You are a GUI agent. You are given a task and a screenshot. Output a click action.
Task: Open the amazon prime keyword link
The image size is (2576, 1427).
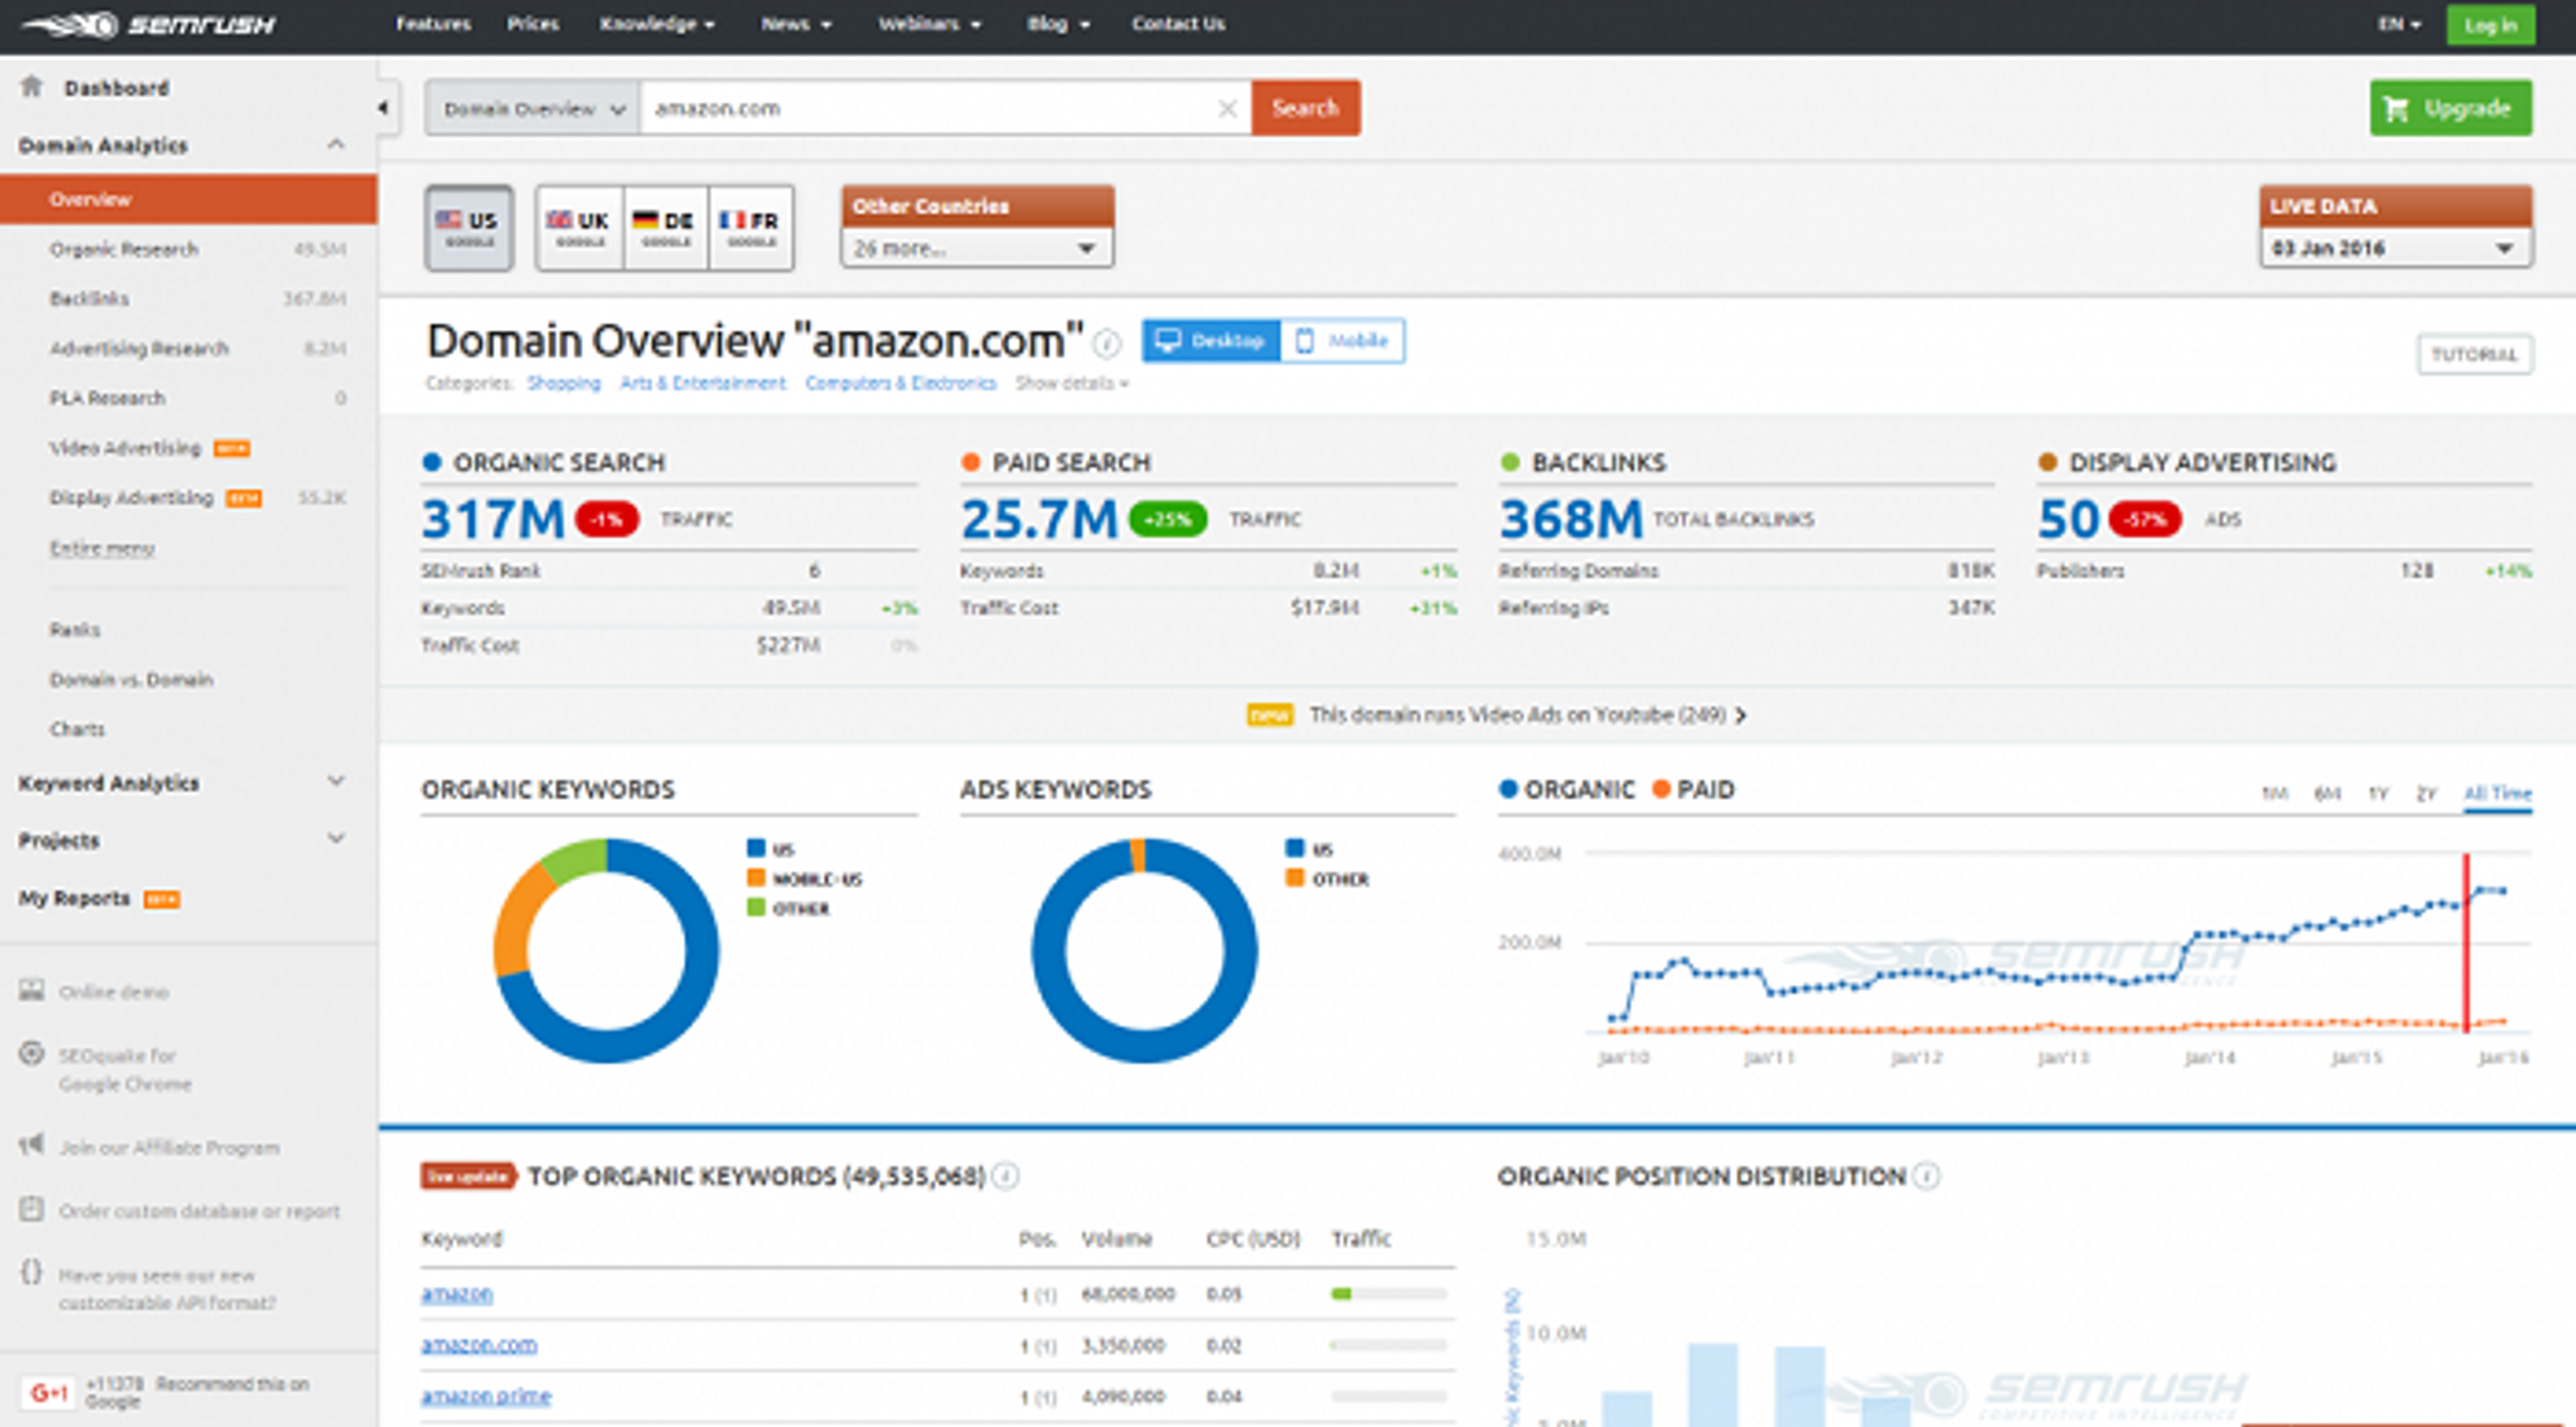click(x=486, y=1395)
